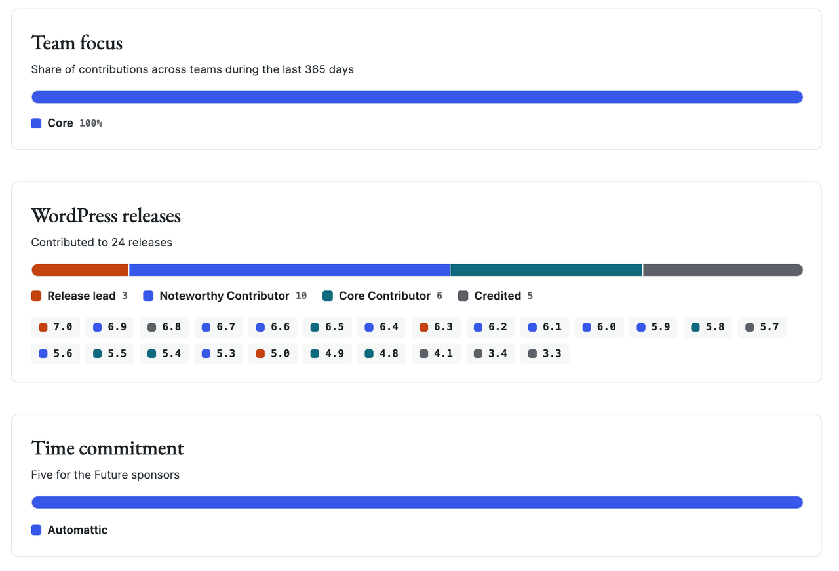Click the 6.5 release chip
Screen dimensions: 839x571
click(x=327, y=327)
